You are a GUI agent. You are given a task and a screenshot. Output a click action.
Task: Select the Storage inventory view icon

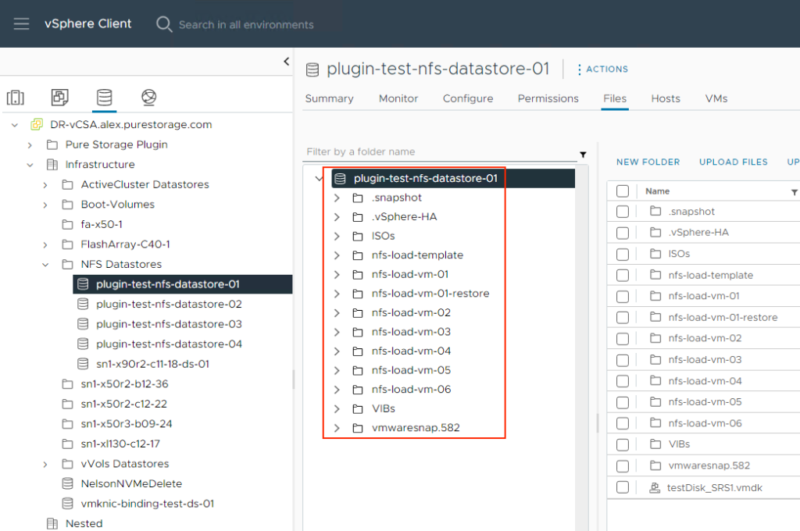click(x=105, y=97)
